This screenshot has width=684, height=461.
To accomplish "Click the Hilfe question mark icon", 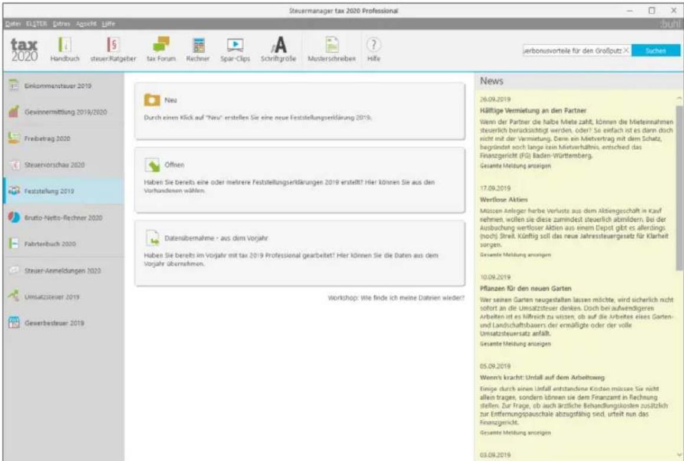I will (x=374, y=44).
